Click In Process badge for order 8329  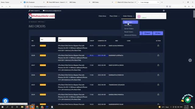click(43, 46)
